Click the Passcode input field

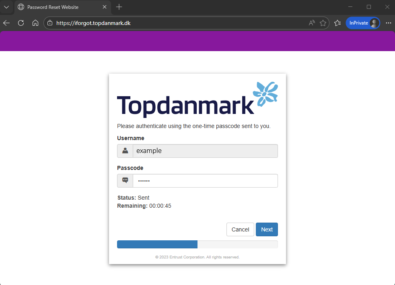pos(205,181)
